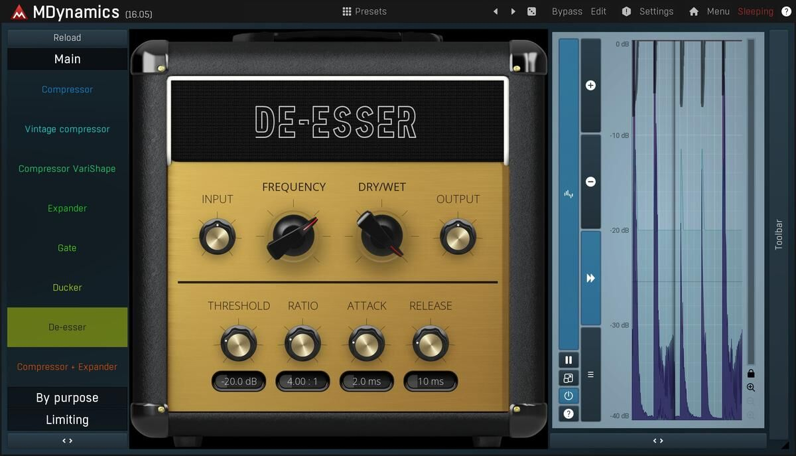Click the meter plus button
The height and width of the screenshot is (456, 796).
pos(590,85)
